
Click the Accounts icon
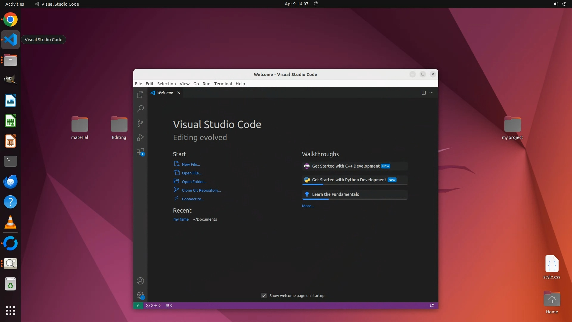click(140, 281)
